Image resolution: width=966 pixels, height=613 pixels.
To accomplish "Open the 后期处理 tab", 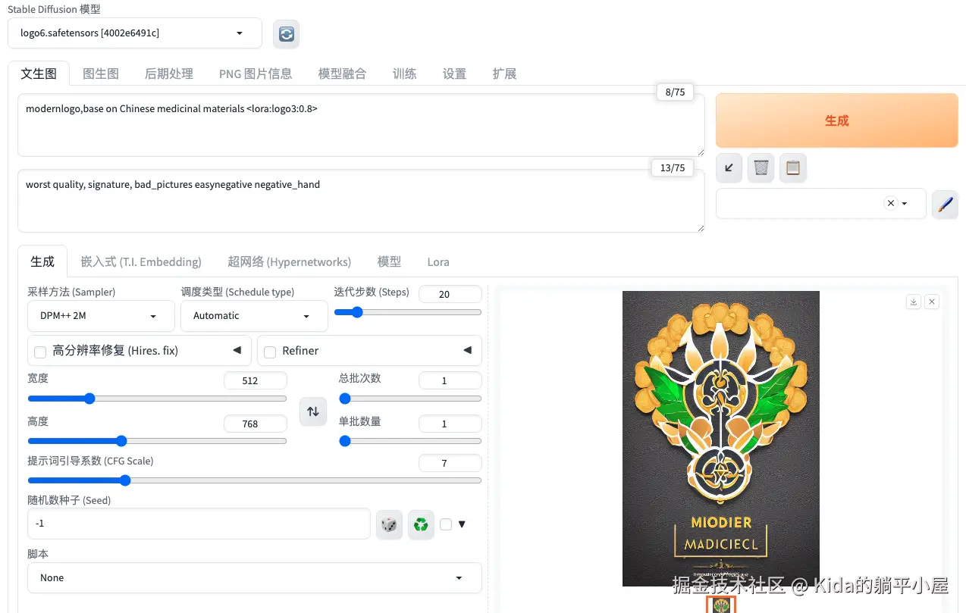I will [169, 73].
